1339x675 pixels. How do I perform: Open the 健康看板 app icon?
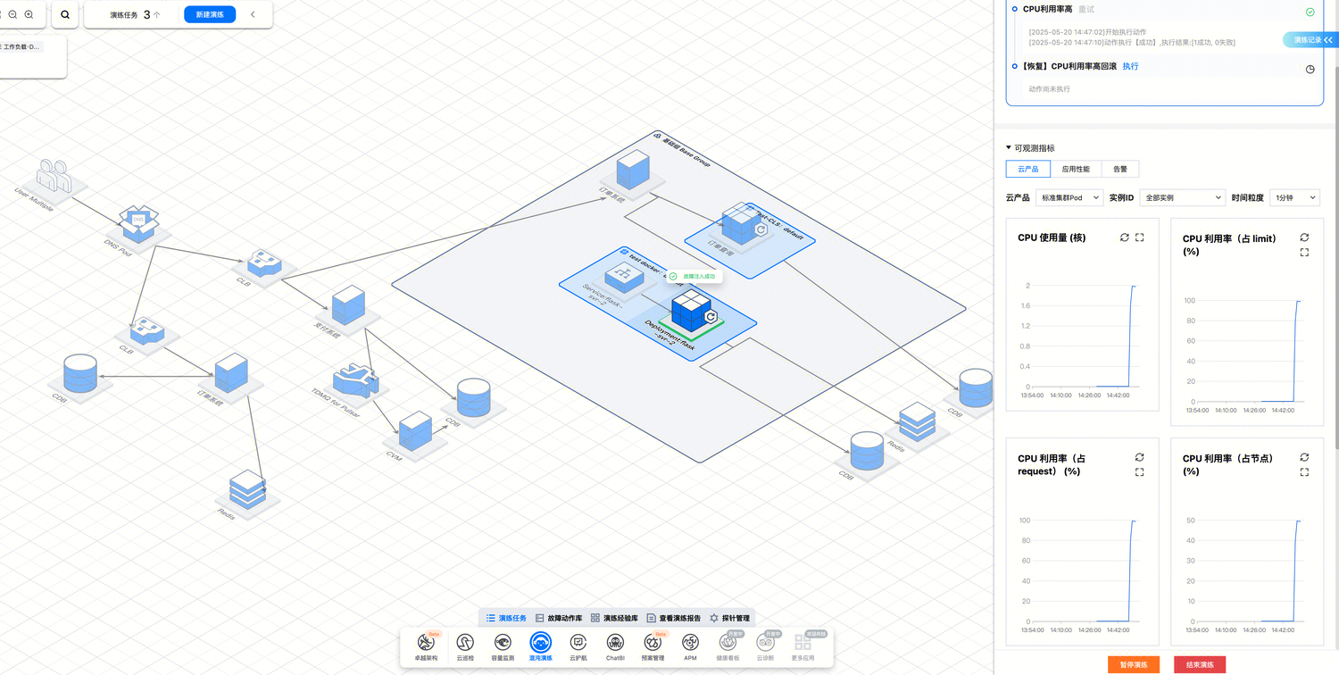728,646
